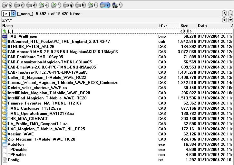This screenshot has height=165, width=234.
Task: Open the network neighborhood drive button
Action: tap(117, 5)
